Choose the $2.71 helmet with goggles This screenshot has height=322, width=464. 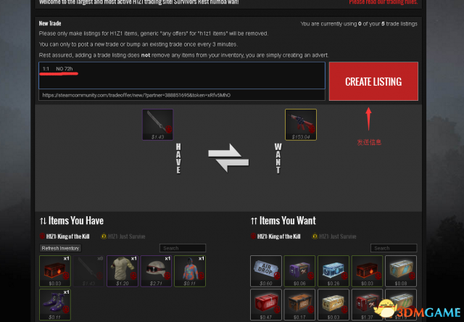157,271
